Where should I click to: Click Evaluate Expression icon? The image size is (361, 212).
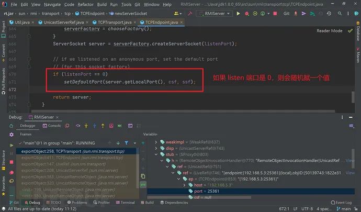click(130, 126)
